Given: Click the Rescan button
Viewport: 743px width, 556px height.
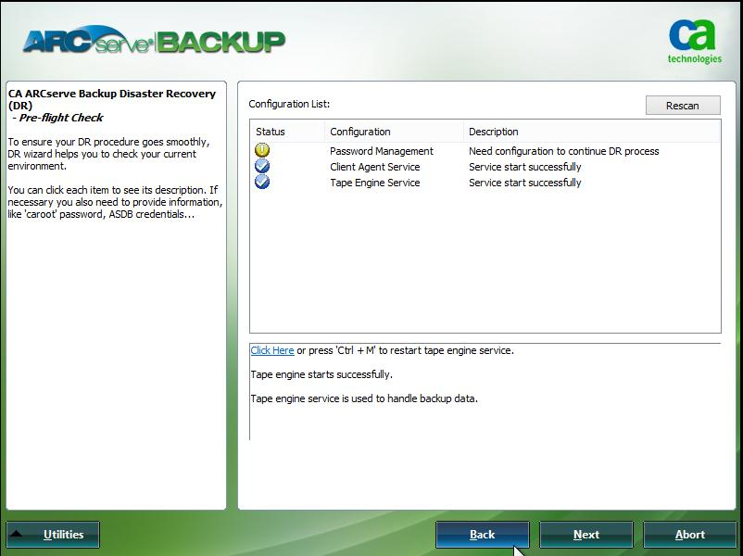Looking at the screenshot, I should (683, 106).
